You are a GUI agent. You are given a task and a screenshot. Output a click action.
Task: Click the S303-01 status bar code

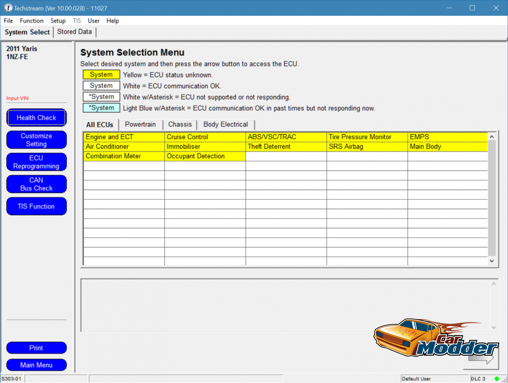[x=12, y=379]
